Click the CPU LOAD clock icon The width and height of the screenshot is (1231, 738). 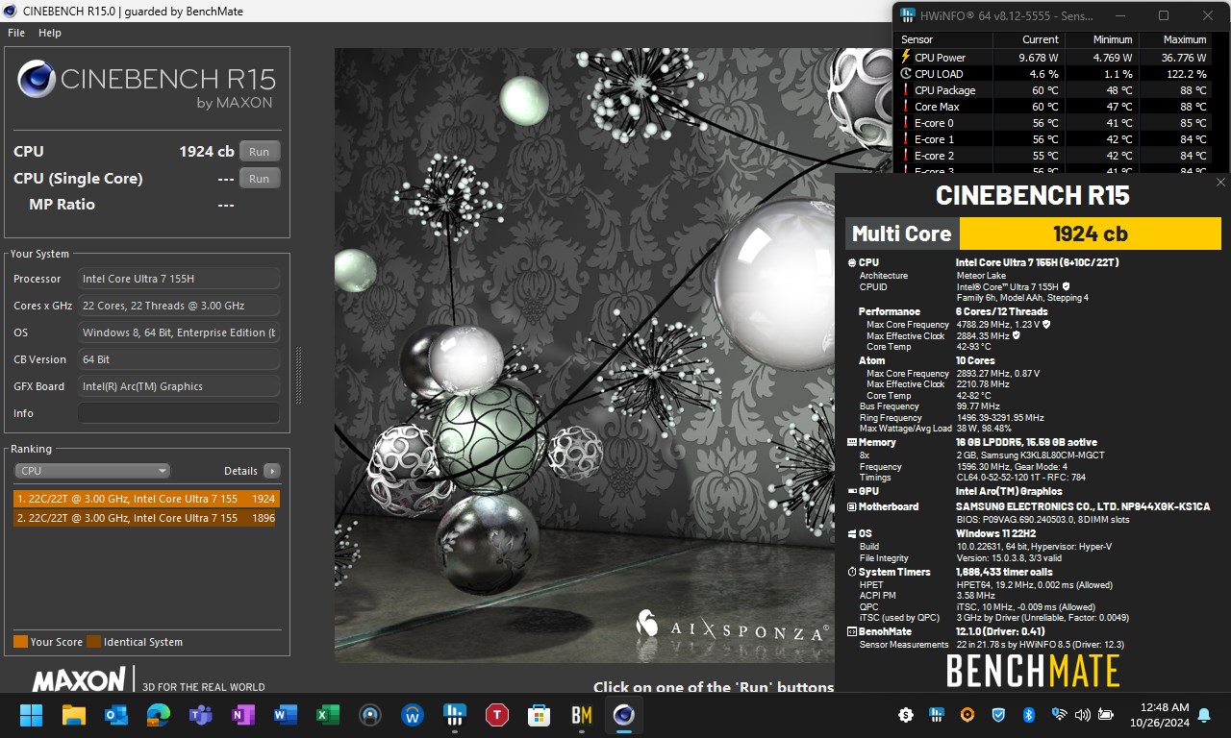[x=905, y=74]
